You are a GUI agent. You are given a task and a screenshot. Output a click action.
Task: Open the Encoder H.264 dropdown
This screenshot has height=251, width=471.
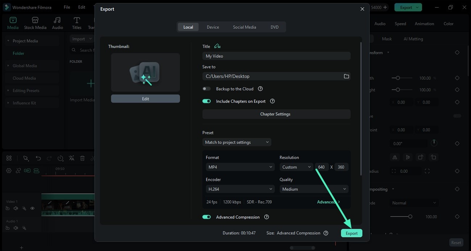point(240,189)
